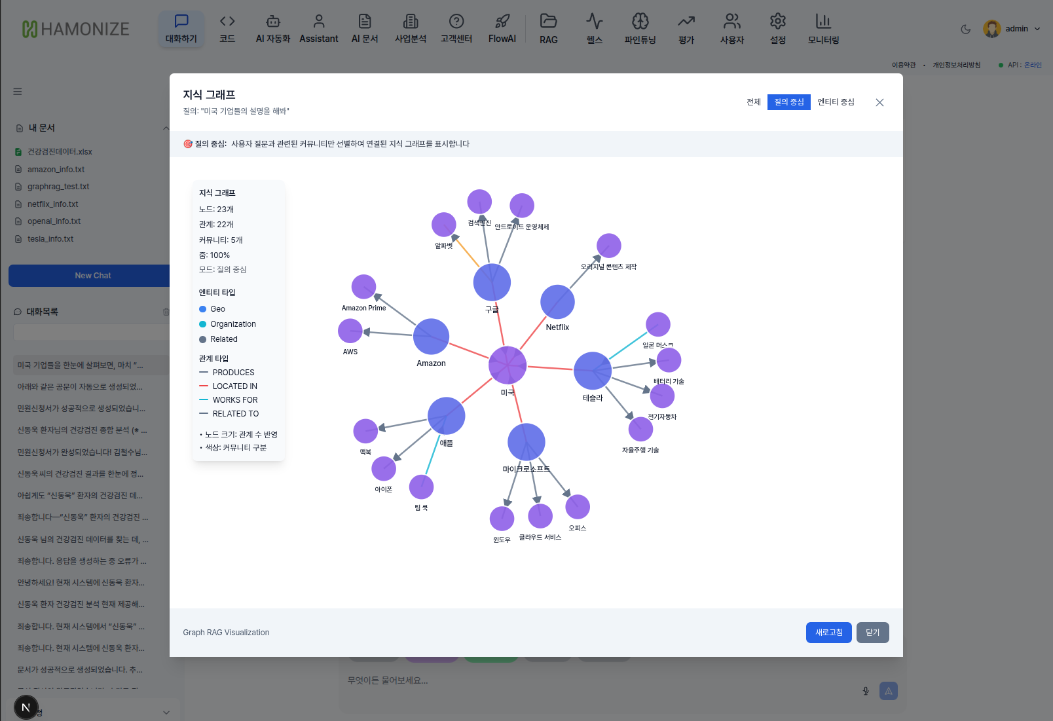Toggle dark mode with the moon icon
The height and width of the screenshot is (721, 1053).
pyautogui.click(x=965, y=29)
